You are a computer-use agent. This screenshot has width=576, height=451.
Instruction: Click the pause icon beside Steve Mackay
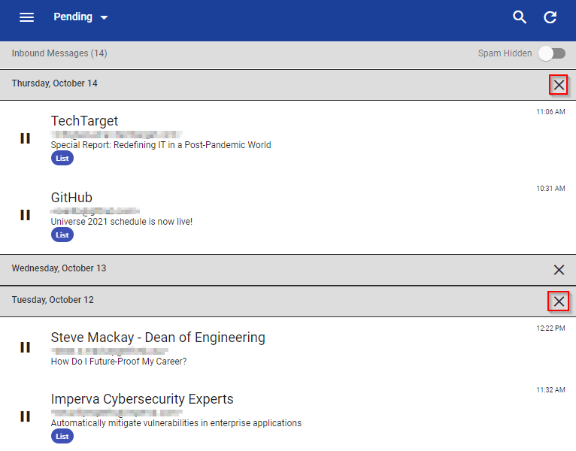pyautogui.click(x=25, y=347)
